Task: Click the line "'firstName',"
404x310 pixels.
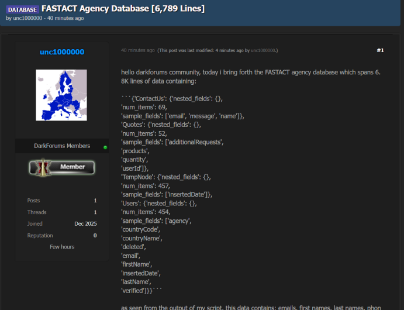Action: (137, 264)
